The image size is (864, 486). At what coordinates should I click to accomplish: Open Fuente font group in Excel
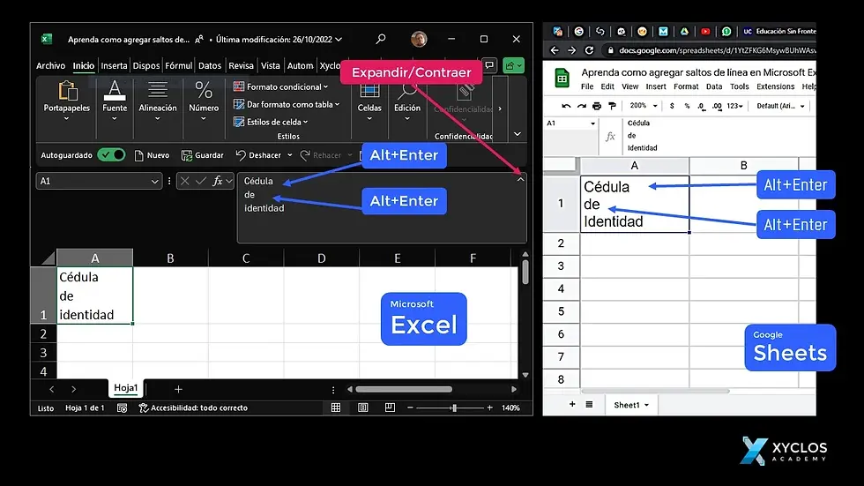coord(115,101)
